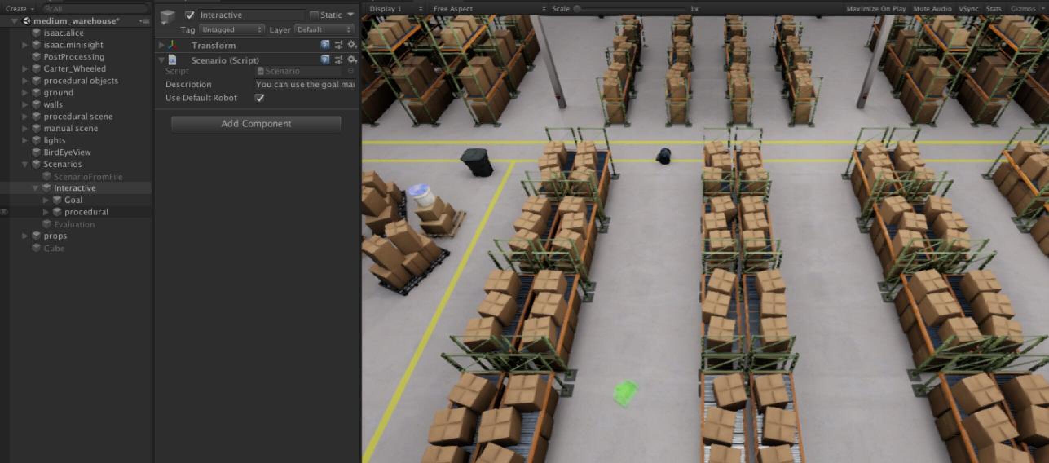The image size is (1049, 463).
Task: Click the GameObject cube icon in the Inspector
Action: [167, 17]
